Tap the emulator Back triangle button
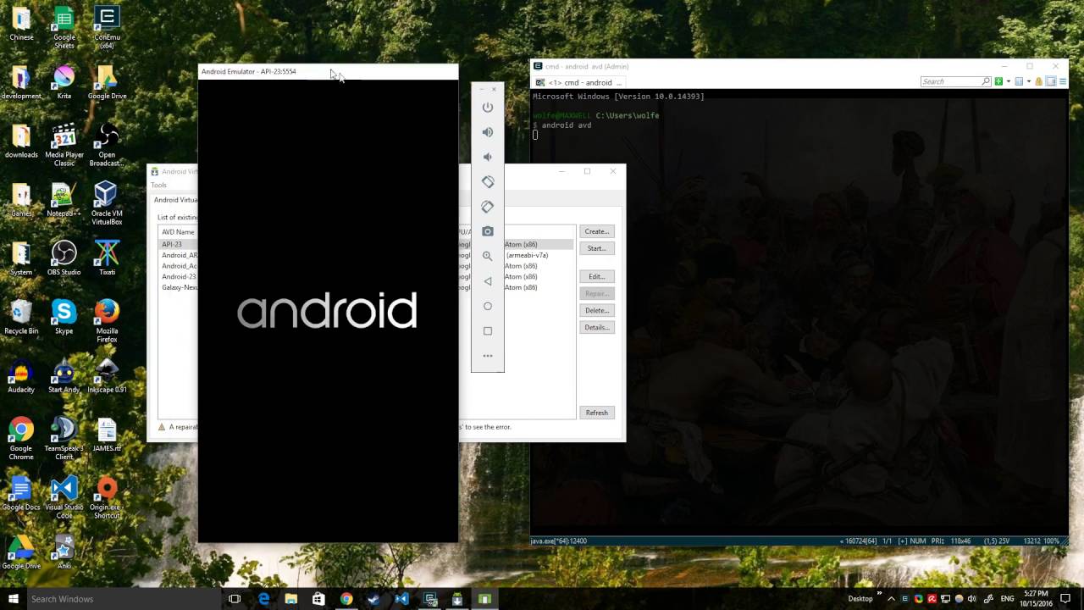Screen dimensions: 1084x610 [x=487, y=281]
